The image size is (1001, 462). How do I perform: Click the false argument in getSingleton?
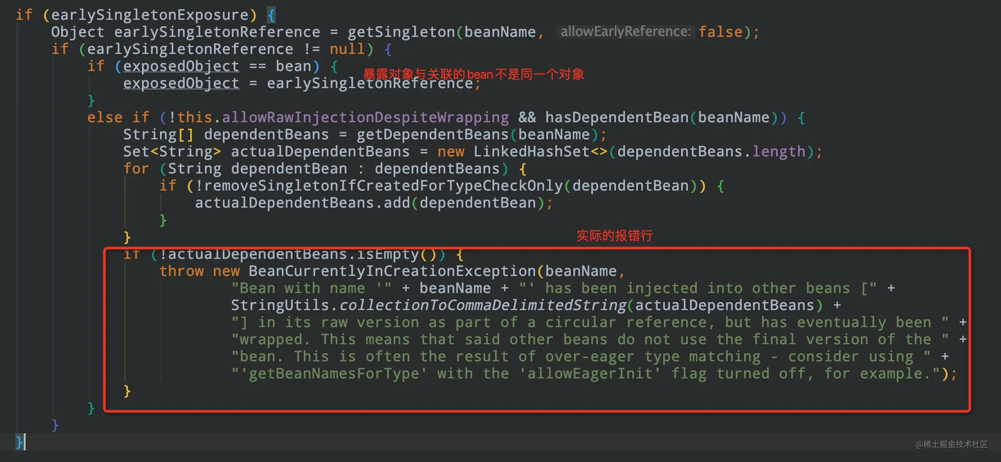point(720,32)
